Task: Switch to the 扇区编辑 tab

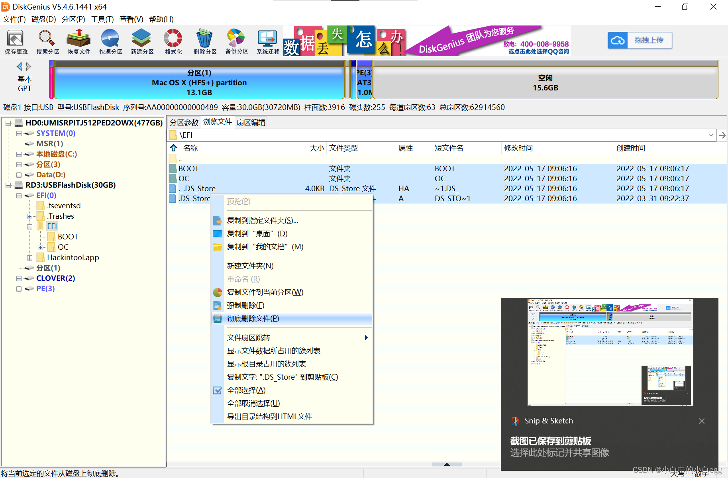Action: pos(251,122)
